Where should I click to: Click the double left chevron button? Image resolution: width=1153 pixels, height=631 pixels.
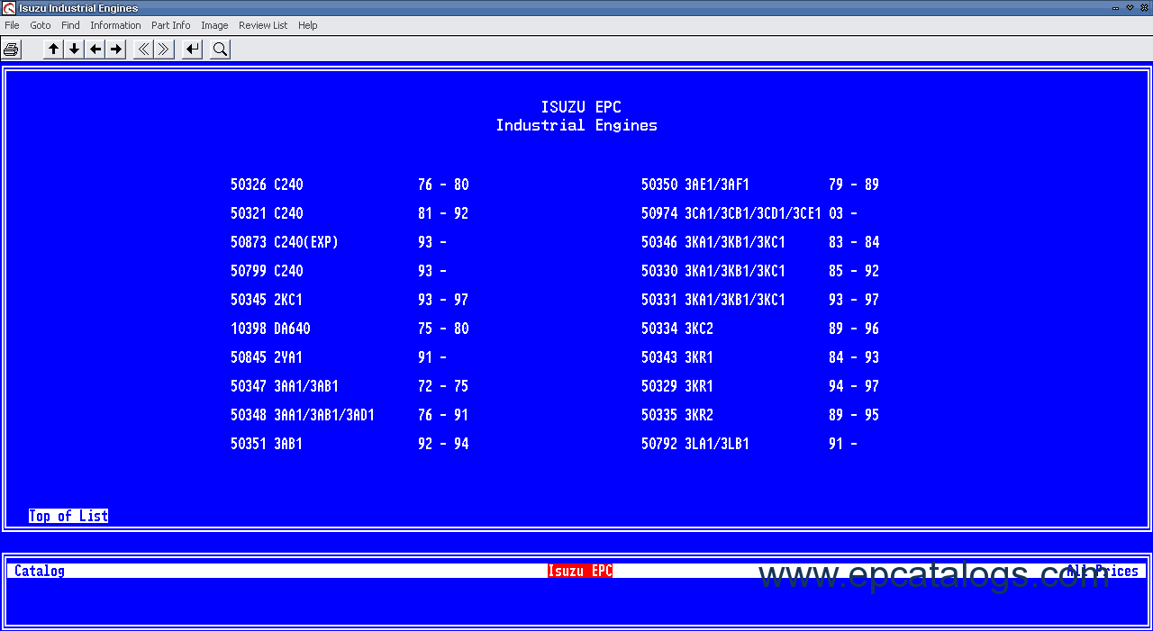pyautogui.click(x=143, y=50)
